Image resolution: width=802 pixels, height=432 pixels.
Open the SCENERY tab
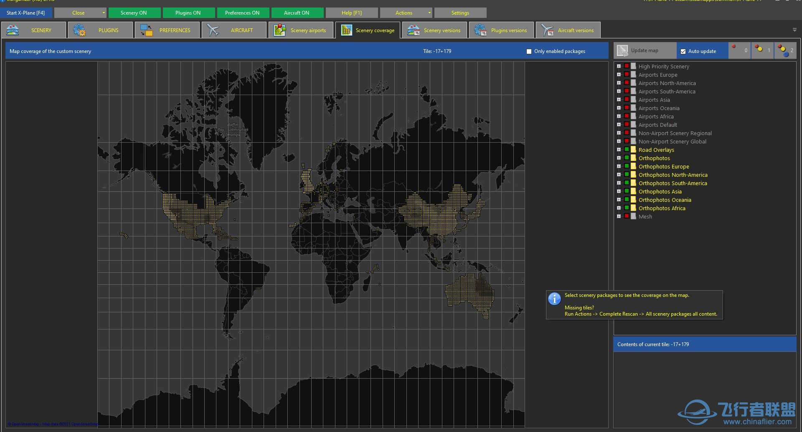pyautogui.click(x=34, y=30)
